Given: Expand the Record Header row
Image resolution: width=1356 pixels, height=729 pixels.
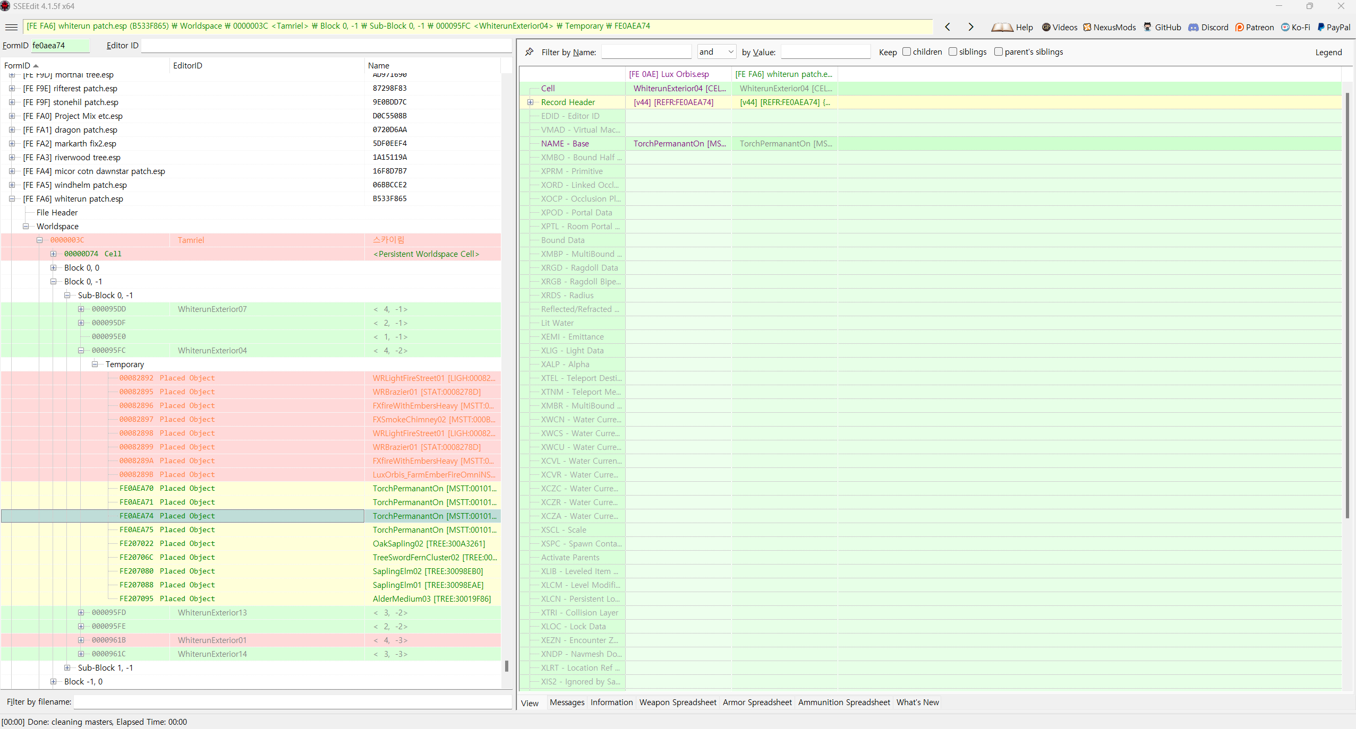Looking at the screenshot, I should point(530,102).
